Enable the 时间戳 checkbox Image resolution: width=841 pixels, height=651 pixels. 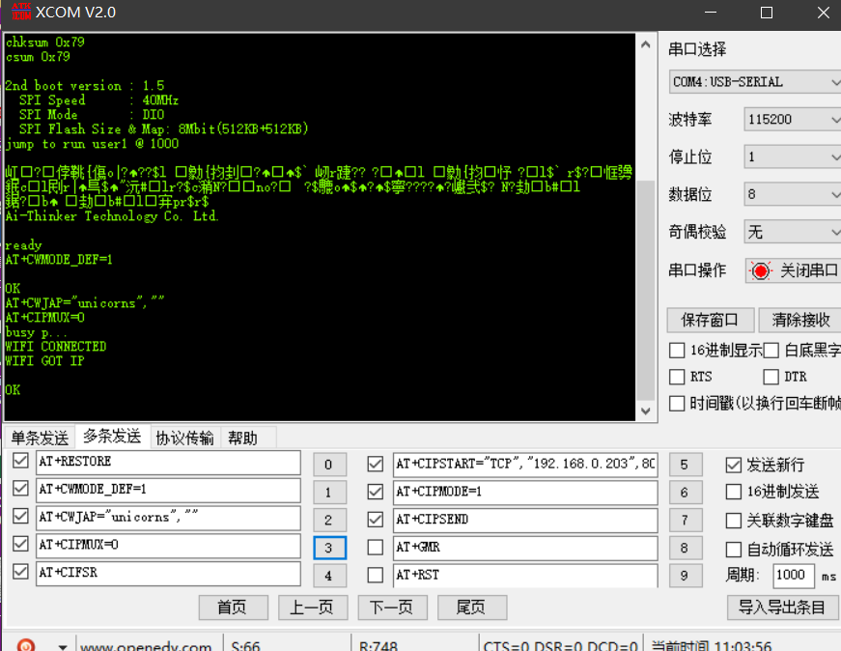[677, 403]
